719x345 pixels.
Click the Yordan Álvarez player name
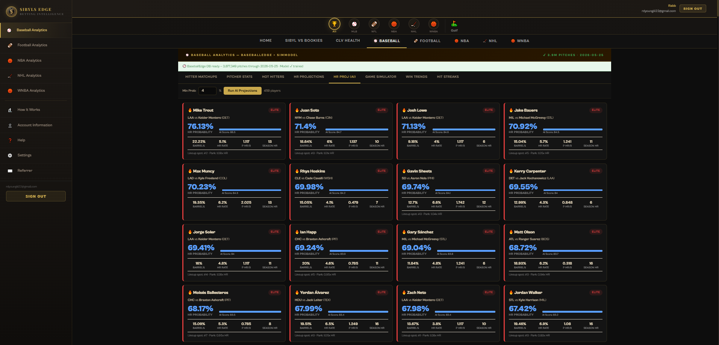click(x=315, y=292)
